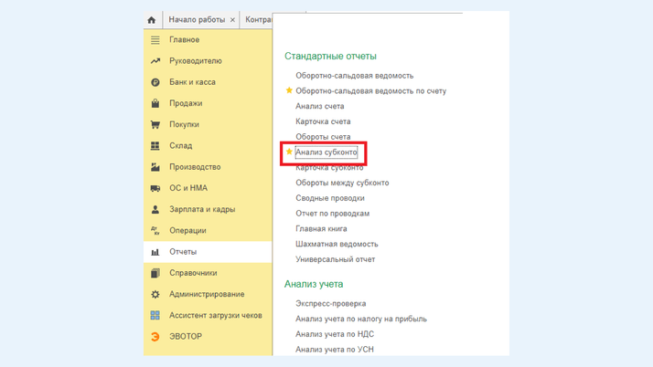653x367 pixels.
Task: Click the Отчеты bar chart icon
Action: tap(155, 252)
